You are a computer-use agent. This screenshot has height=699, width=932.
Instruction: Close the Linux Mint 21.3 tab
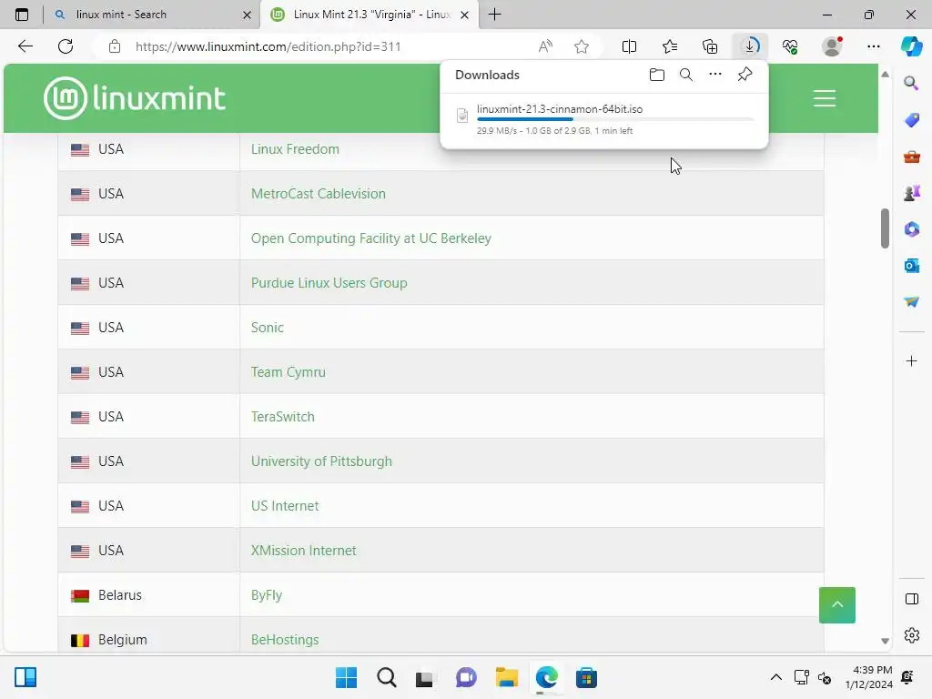(465, 15)
